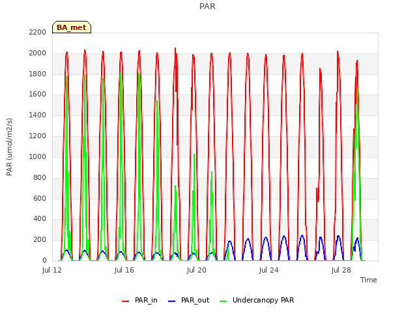
Task: Select the Undercanopy PAR legend label
Action: [263, 300]
